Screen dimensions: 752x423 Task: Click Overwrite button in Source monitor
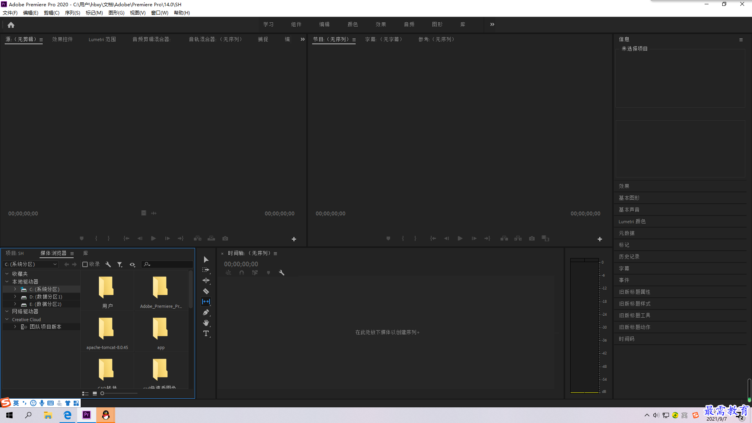pyautogui.click(x=211, y=238)
